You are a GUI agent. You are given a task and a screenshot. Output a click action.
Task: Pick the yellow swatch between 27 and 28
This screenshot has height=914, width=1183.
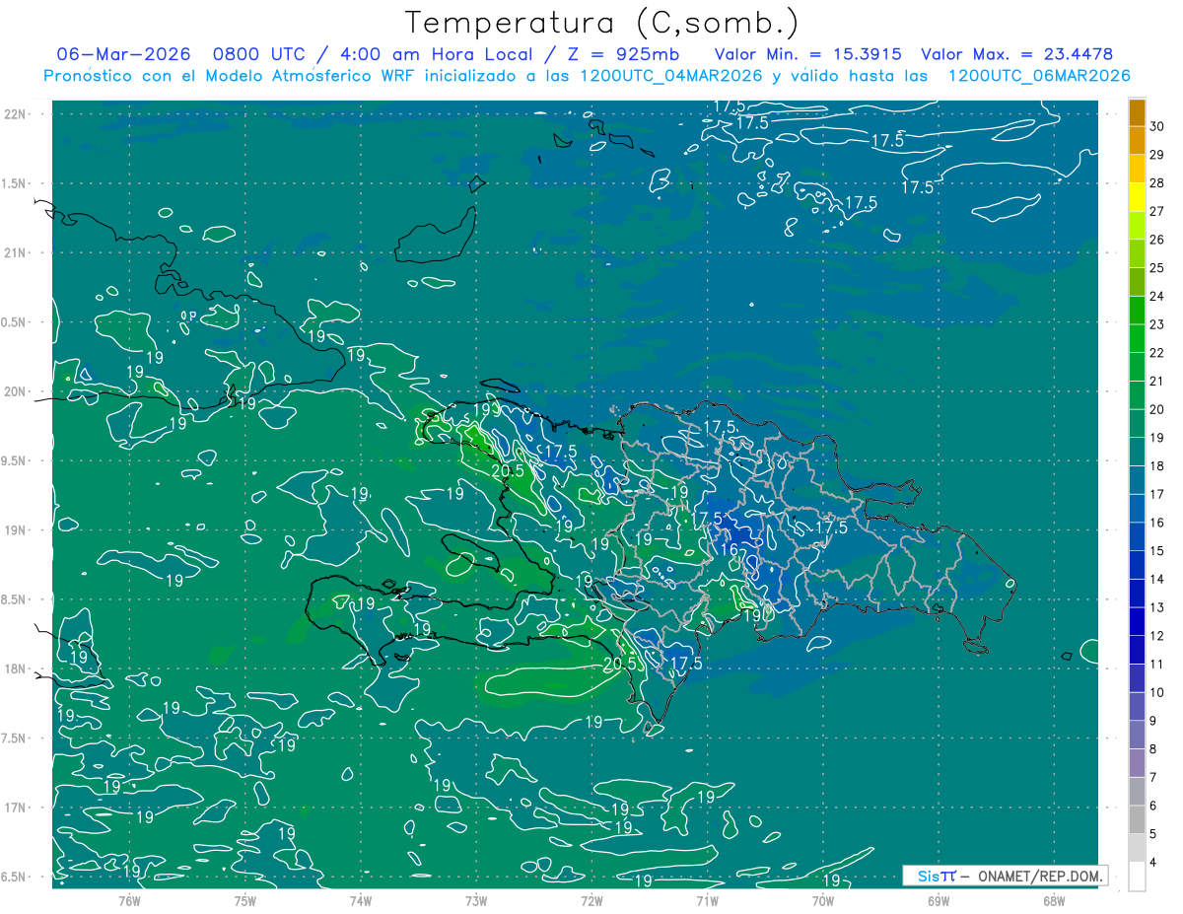[1137, 197]
